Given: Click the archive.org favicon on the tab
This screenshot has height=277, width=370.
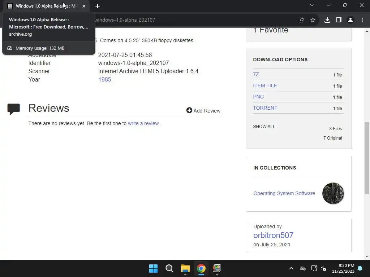Looking at the screenshot, I should coord(10,6).
